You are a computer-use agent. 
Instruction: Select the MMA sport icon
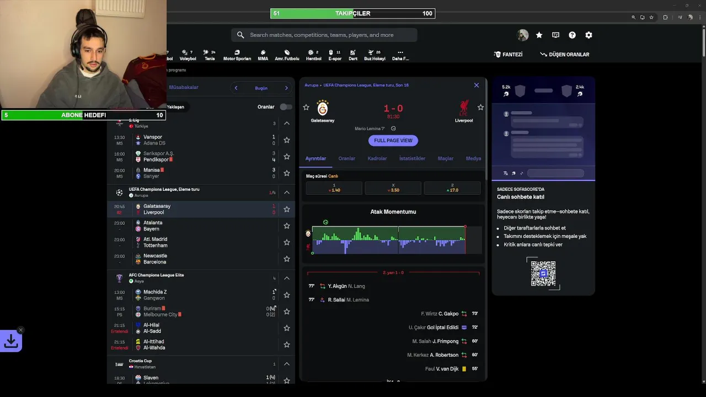tap(263, 55)
